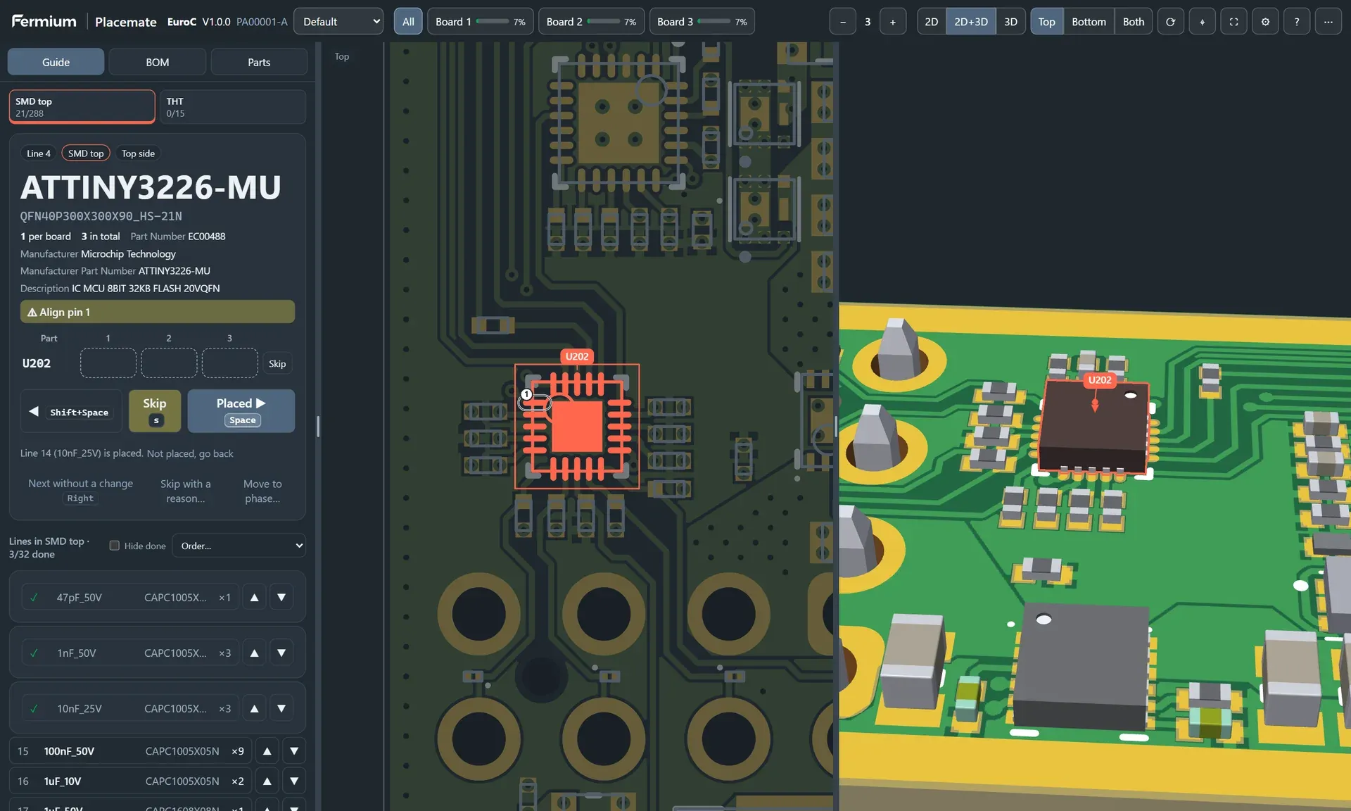Viewport: 1351px width, 811px height.
Task: Move 1uF_10V line down
Action: pos(294,781)
